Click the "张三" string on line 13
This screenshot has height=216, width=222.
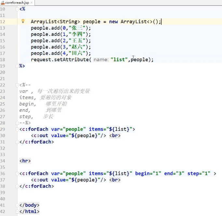click(77, 28)
